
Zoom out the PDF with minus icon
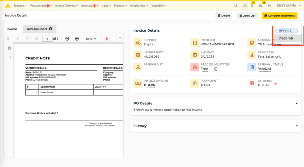pyautogui.click(x=67, y=39)
